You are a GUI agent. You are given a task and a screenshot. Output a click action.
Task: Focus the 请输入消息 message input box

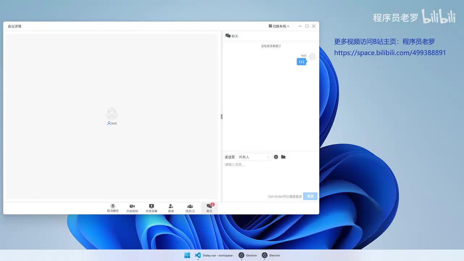[271, 176]
